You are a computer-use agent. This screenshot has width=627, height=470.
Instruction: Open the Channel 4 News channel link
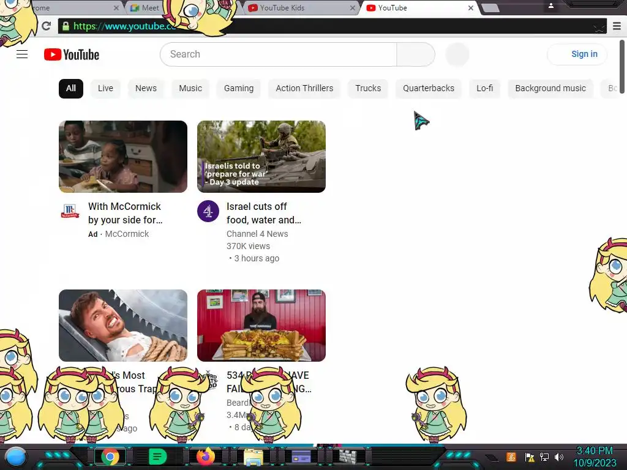pyautogui.click(x=257, y=234)
